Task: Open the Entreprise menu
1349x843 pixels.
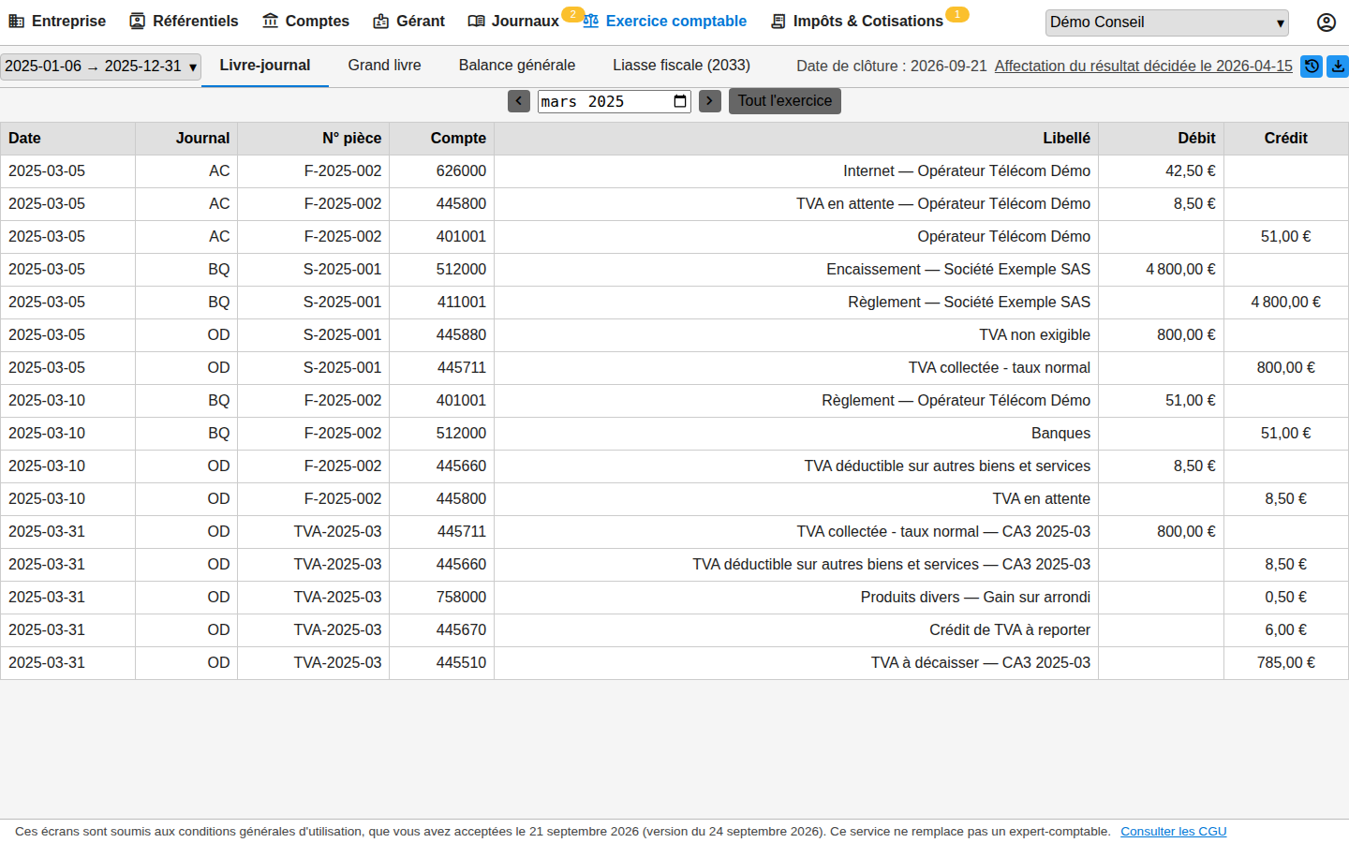Action: tap(57, 21)
